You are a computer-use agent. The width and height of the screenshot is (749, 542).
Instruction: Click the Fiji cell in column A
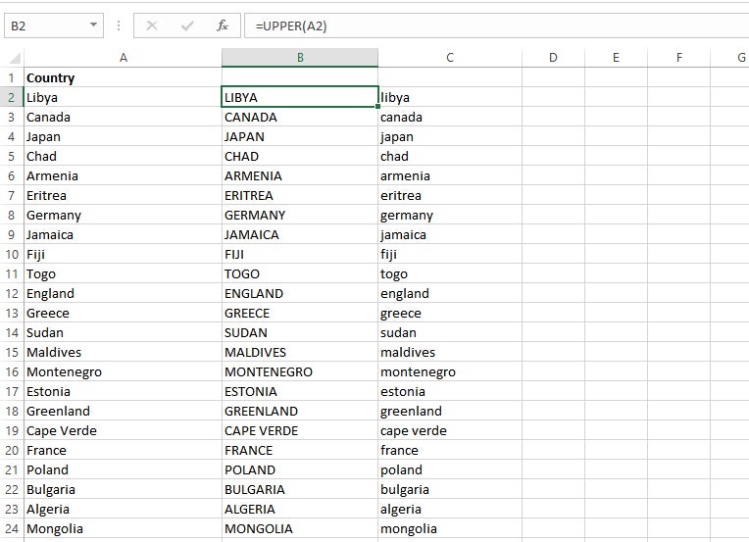(123, 254)
